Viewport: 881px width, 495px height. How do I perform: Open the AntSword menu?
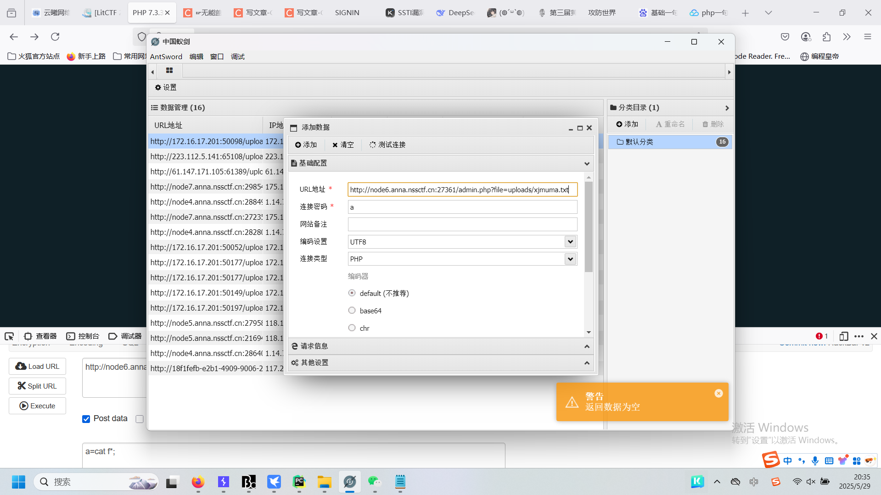coord(166,56)
